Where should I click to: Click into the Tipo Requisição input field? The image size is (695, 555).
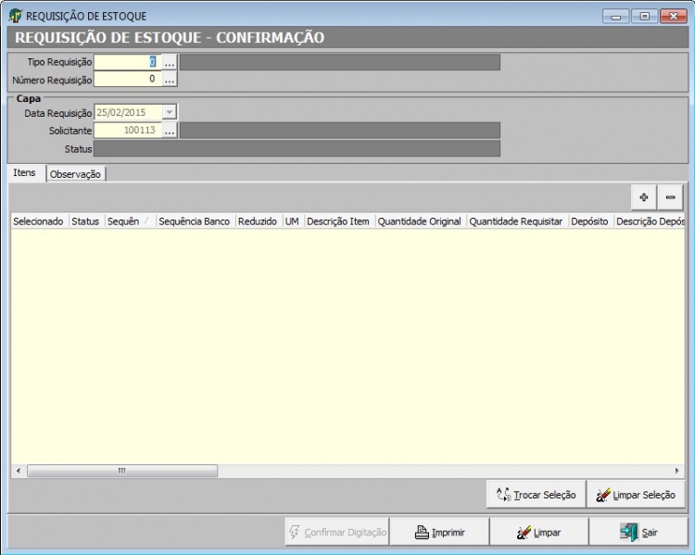tap(127, 62)
